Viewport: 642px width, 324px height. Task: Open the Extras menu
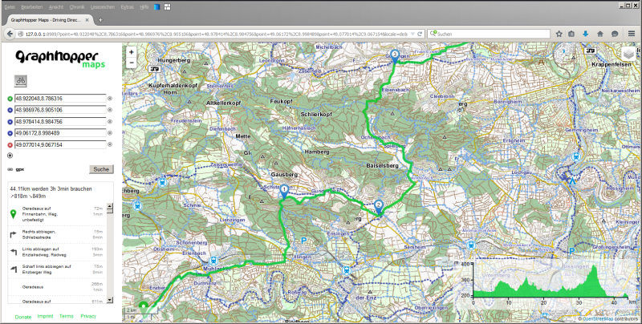128,7
